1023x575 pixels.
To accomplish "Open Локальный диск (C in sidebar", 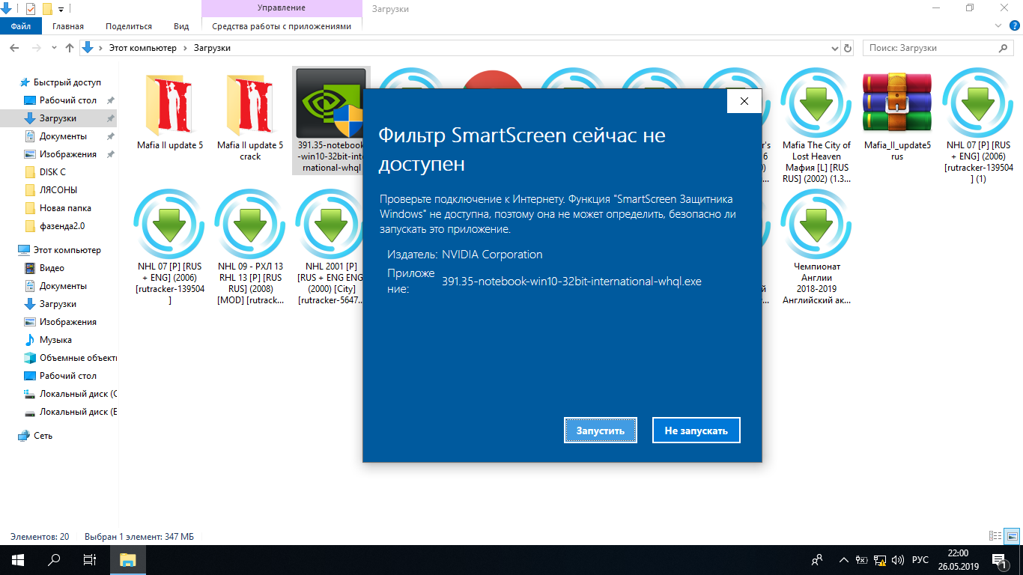I will click(x=70, y=394).
